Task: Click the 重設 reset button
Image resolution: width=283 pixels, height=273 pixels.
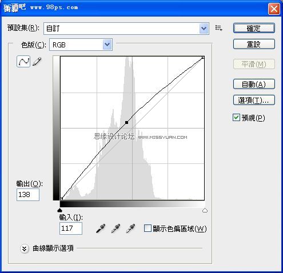Action: (254, 44)
